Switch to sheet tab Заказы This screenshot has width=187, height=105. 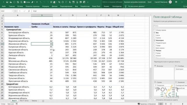(34, 101)
